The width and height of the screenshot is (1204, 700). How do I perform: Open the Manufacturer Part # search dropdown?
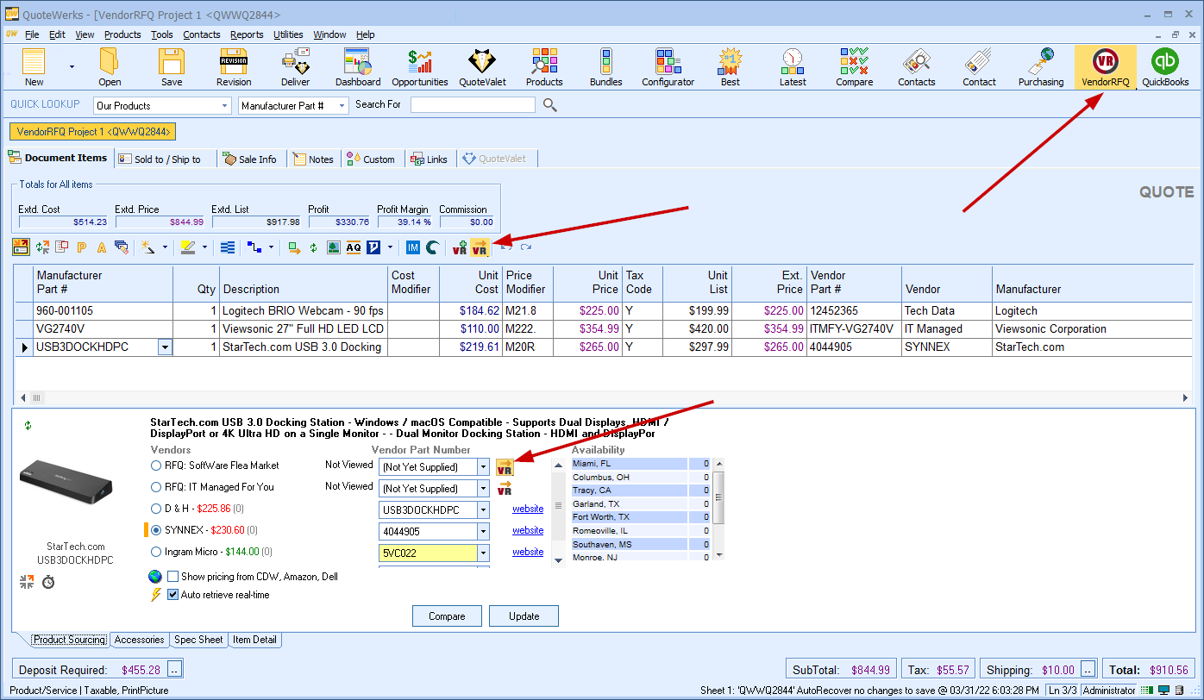(x=342, y=106)
